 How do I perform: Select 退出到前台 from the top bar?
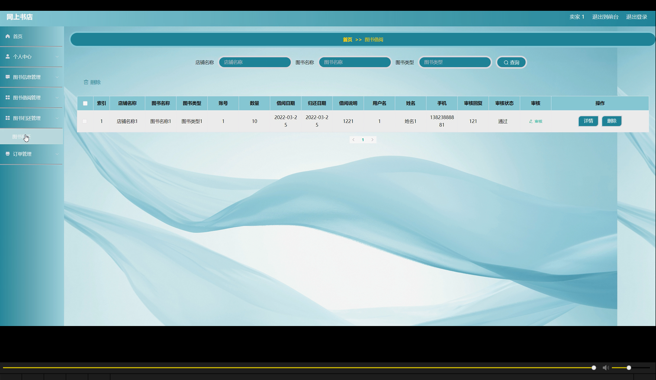605,17
